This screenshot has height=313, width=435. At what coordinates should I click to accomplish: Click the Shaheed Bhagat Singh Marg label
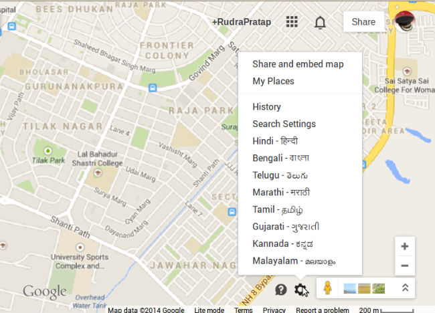[x=114, y=56]
